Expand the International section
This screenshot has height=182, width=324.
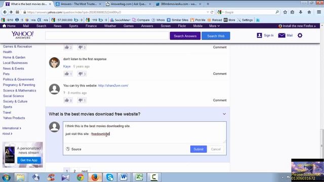pyautogui.click(x=12, y=128)
